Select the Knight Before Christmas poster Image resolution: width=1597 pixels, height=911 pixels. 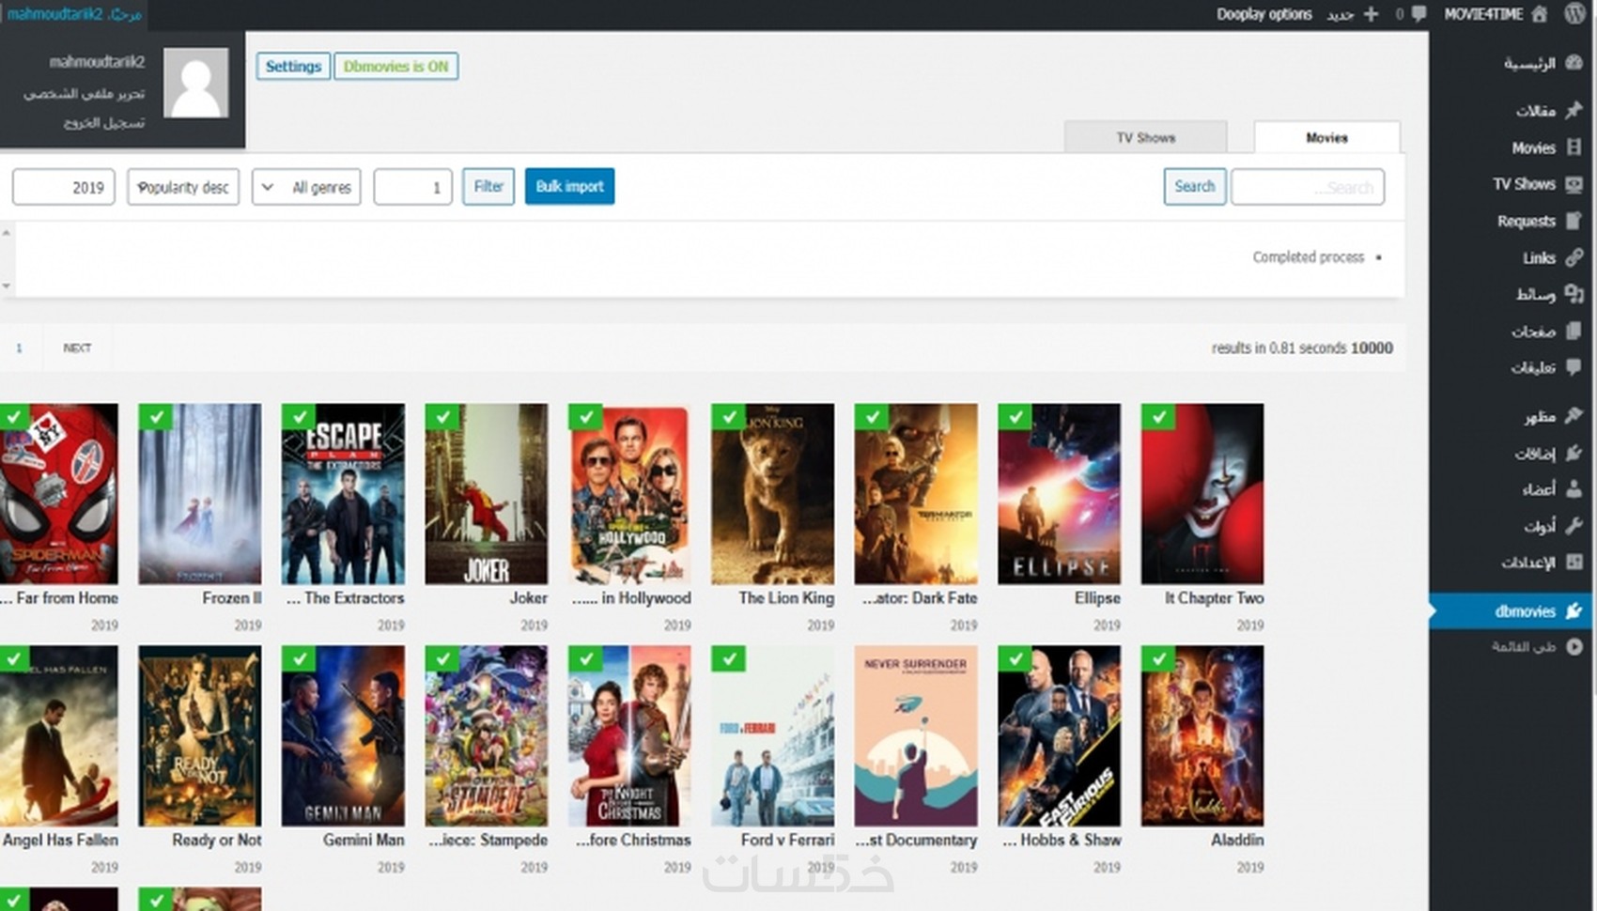click(629, 736)
